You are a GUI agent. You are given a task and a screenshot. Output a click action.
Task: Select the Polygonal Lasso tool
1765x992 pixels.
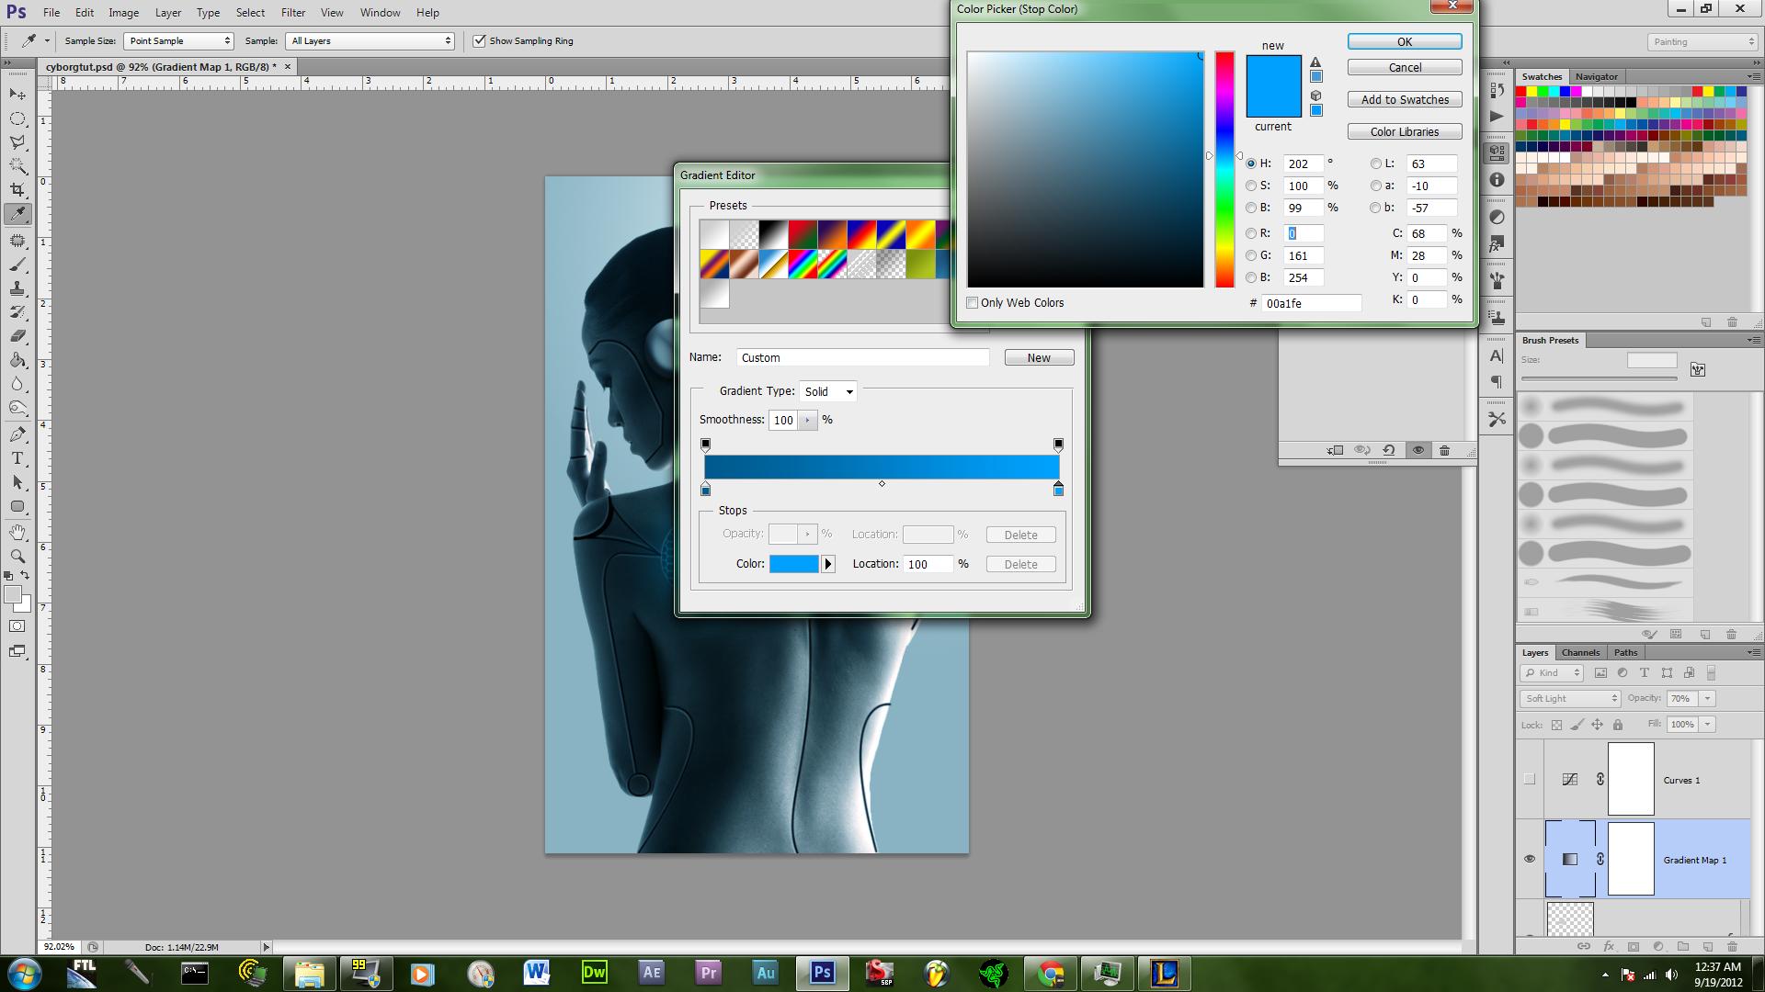tap(17, 142)
